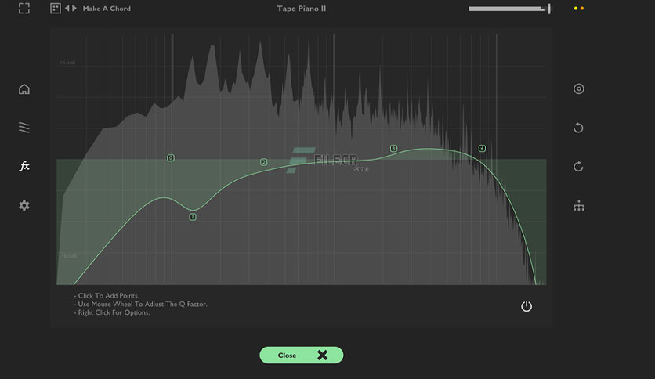Open the preset browser grid icon
Viewport: 655px width, 379px height.
(x=56, y=9)
